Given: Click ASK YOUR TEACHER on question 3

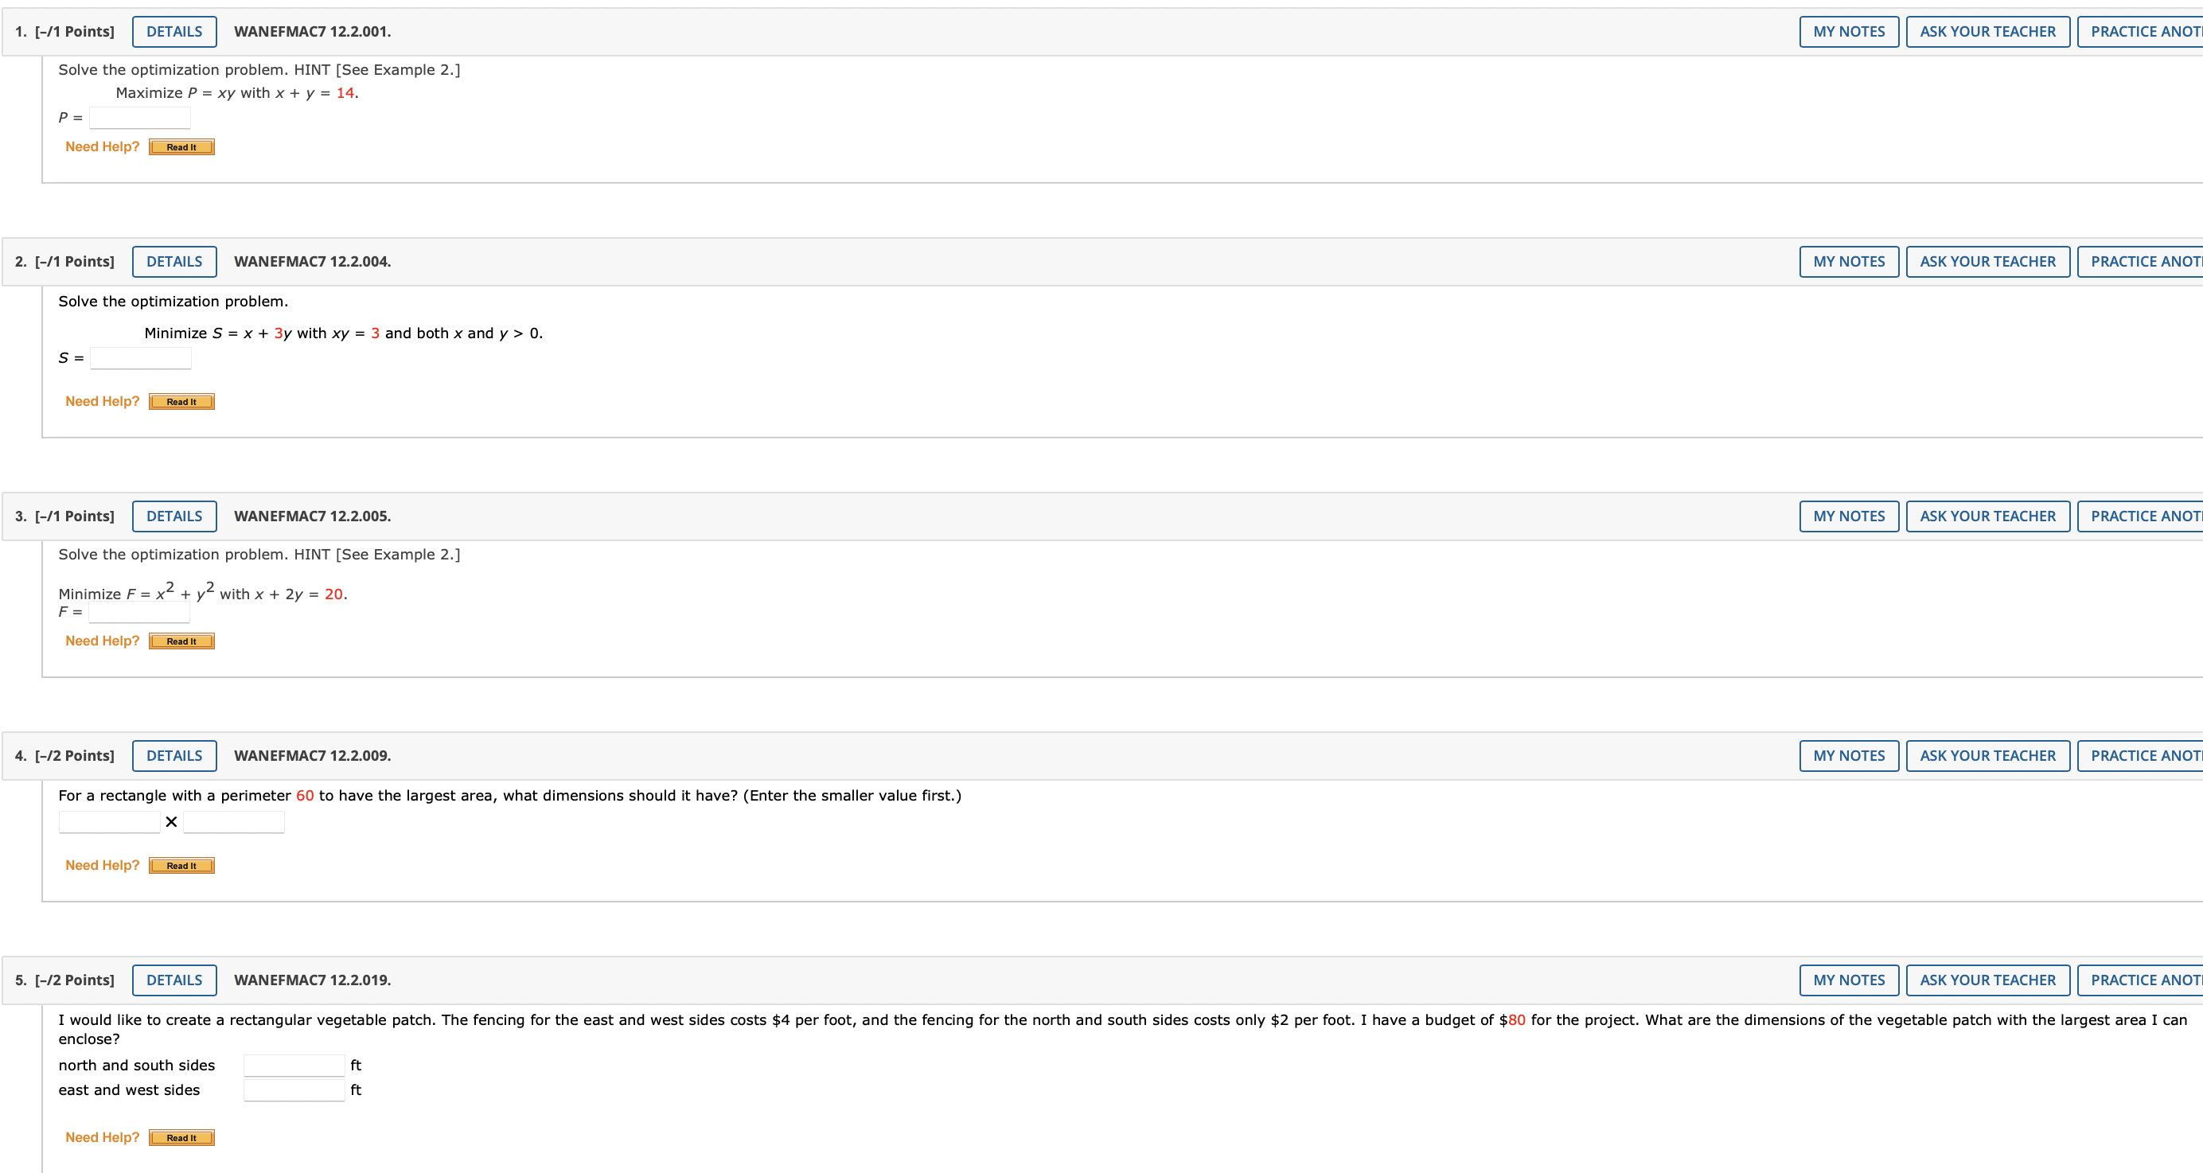Looking at the screenshot, I should click(1987, 516).
